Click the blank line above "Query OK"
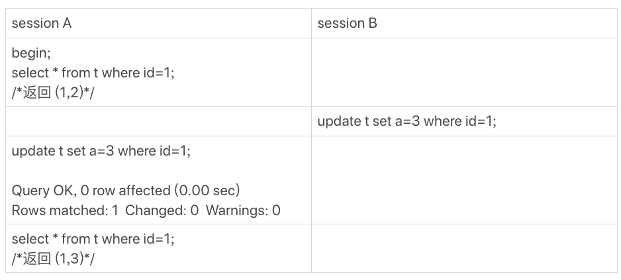The height and width of the screenshot is (280, 621). point(132,171)
